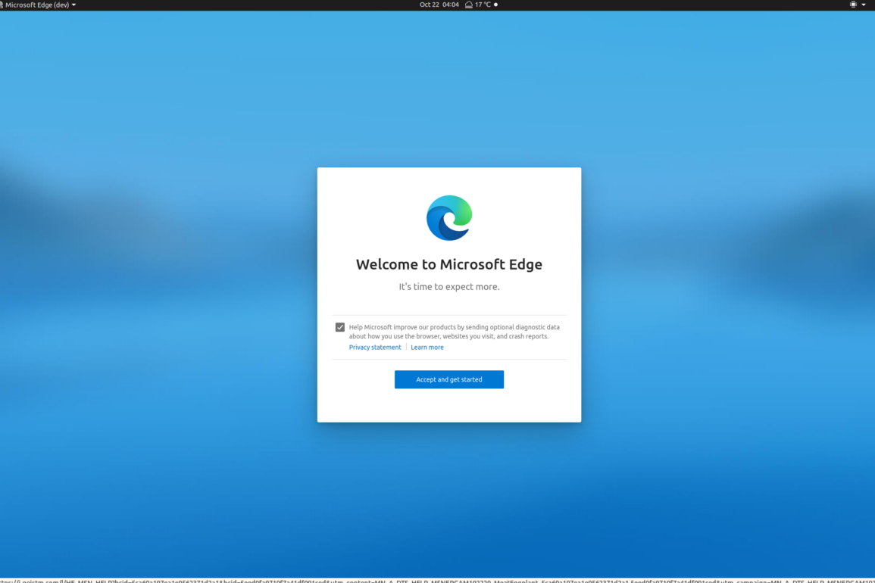Click the 'It's time to expect more.' subtitle
The height and width of the screenshot is (583, 875).
449,287
